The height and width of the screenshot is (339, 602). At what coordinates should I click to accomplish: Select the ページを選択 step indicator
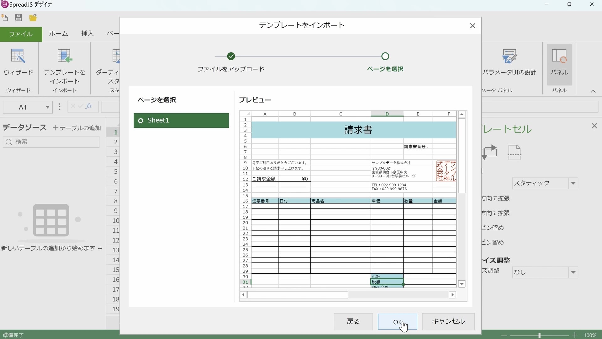pos(385,56)
